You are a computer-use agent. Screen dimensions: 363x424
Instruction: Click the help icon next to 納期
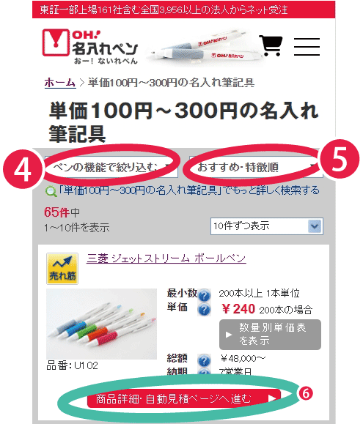(205, 372)
